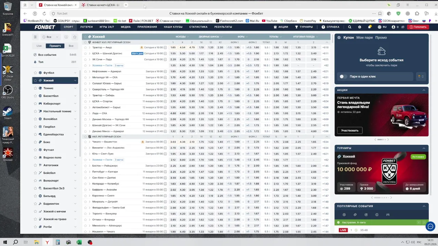Favorite the Теннис sport star in sidebar
Viewport: 438px width, 246px height.
click(35, 88)
